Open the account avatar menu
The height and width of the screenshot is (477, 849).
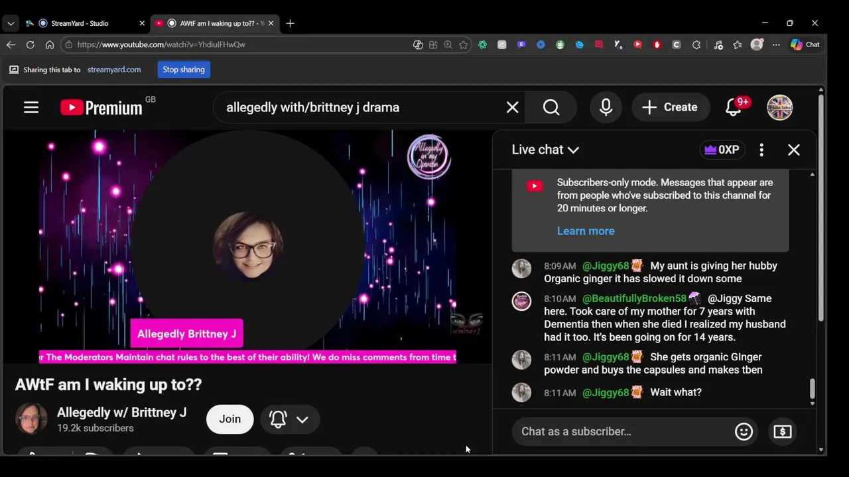[x=779, y=107]
